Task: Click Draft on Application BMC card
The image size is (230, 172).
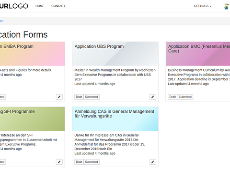Action: tap(172, 97)
